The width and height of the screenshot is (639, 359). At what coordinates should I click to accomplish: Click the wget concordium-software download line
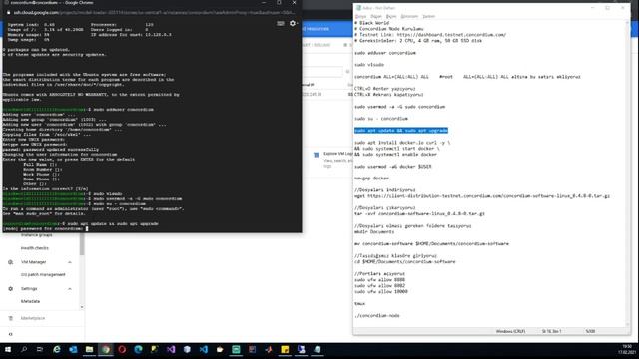(x=482, y=196)
